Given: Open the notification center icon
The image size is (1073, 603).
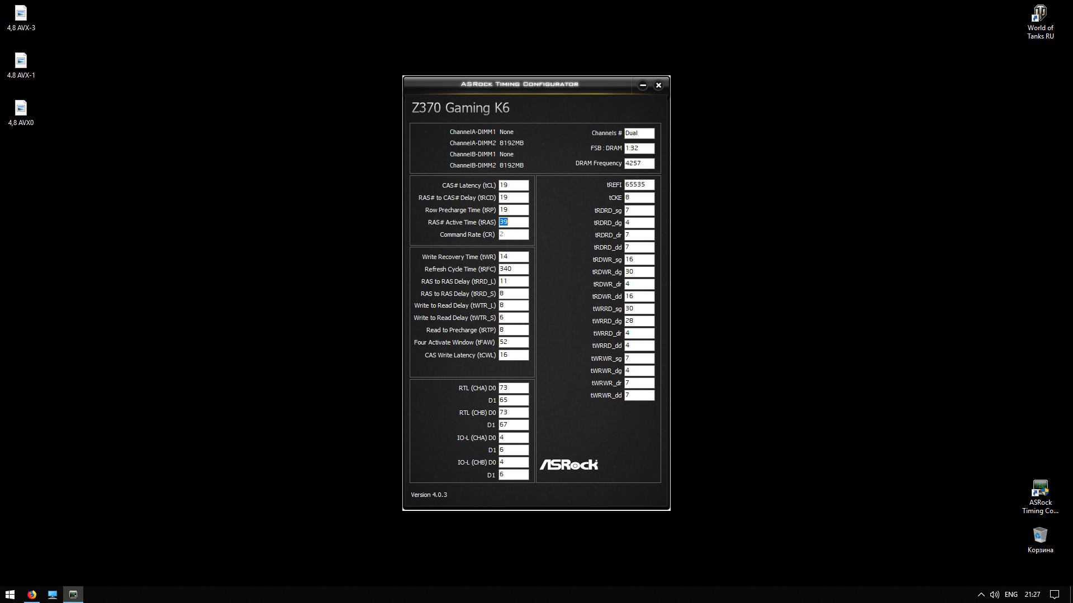Looking at the screenshot, I should pyautogui.click(x=1055, y=595).
